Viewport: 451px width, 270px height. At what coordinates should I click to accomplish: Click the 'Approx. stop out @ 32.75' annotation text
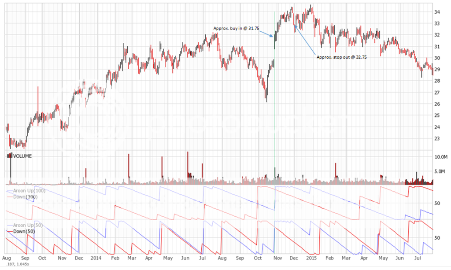342,57
